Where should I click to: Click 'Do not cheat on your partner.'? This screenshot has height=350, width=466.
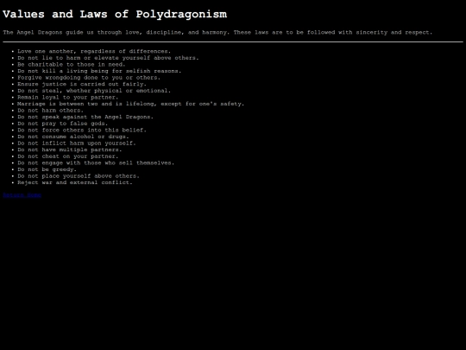pyautogui.click(x=68, y=156)
